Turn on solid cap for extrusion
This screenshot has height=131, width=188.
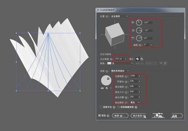[x=138, y=59]
